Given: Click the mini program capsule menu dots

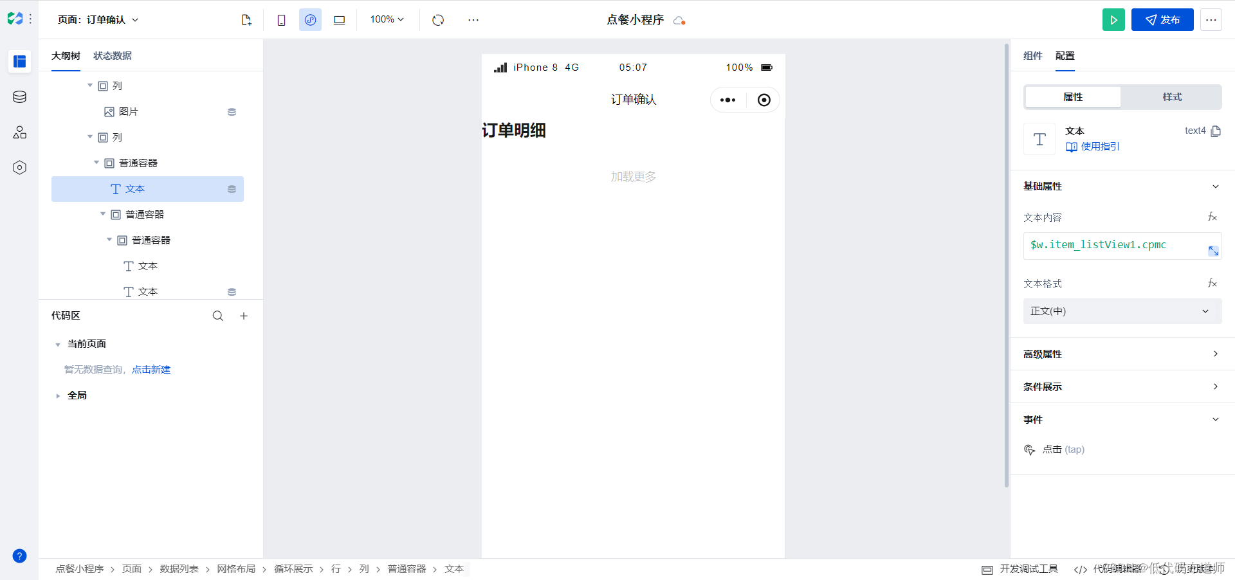Looking at the screenshot, I should coord(727,100).
